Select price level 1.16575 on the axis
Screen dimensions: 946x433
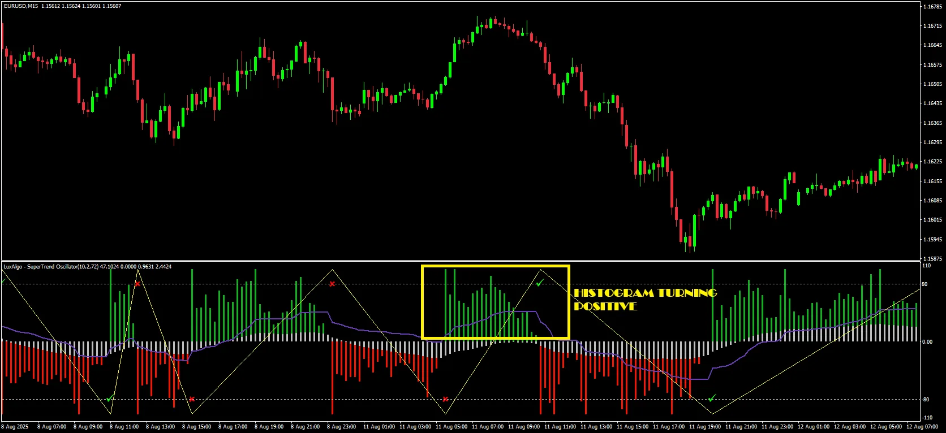[x=932, y=65]
